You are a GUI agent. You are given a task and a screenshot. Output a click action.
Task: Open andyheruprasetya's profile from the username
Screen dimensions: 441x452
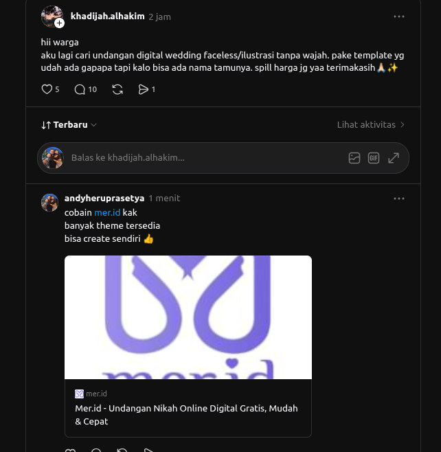104,199
